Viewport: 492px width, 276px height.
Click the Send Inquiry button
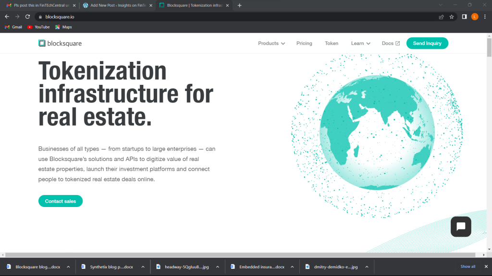tap(427, 43)
